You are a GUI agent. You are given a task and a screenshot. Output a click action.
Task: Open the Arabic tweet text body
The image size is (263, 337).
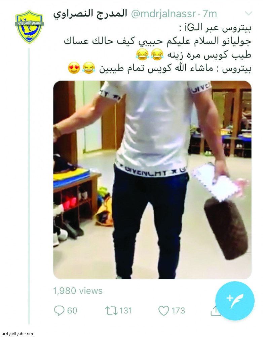tap(158, 49)
